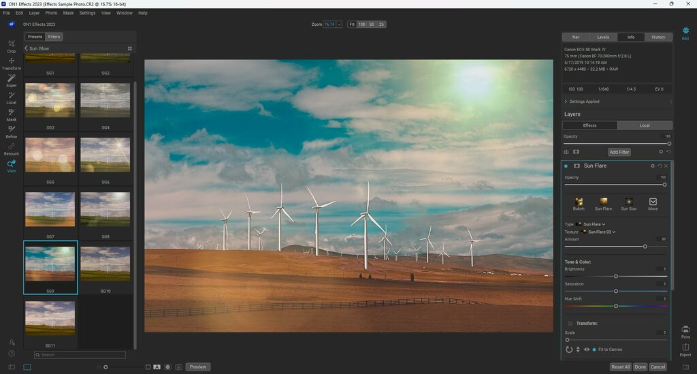Toggle the clipping overlay icon
The image size is (697, 374).
point(179,367)
